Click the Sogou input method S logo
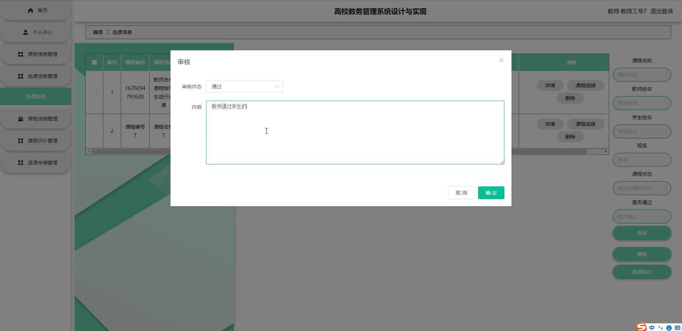The image size is (682, 331). (641, 327)
